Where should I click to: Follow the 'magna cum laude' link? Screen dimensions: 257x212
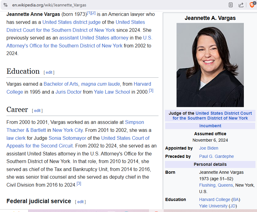point(100,84)
